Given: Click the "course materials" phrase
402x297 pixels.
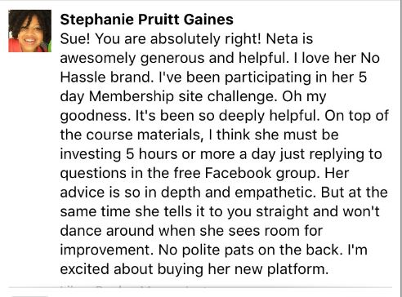Looking at the screenshot, I should click(145, 135).
